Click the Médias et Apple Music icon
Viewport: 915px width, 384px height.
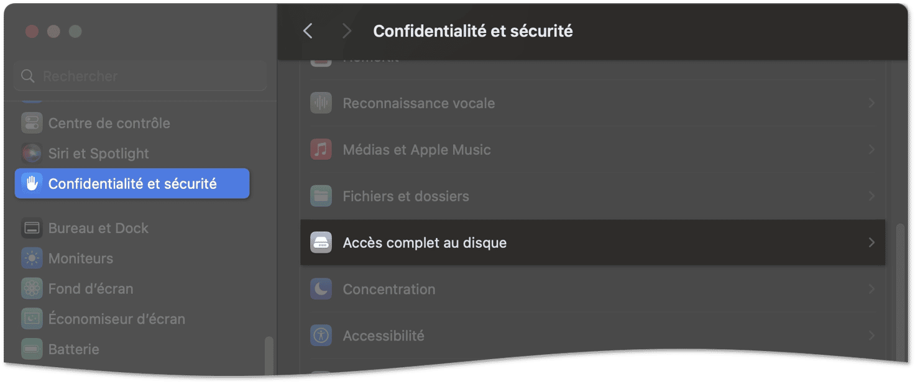(321, 150)
